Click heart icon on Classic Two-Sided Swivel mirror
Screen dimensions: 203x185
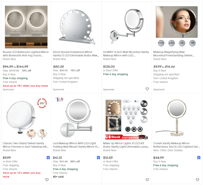click(x=47, y=180)
